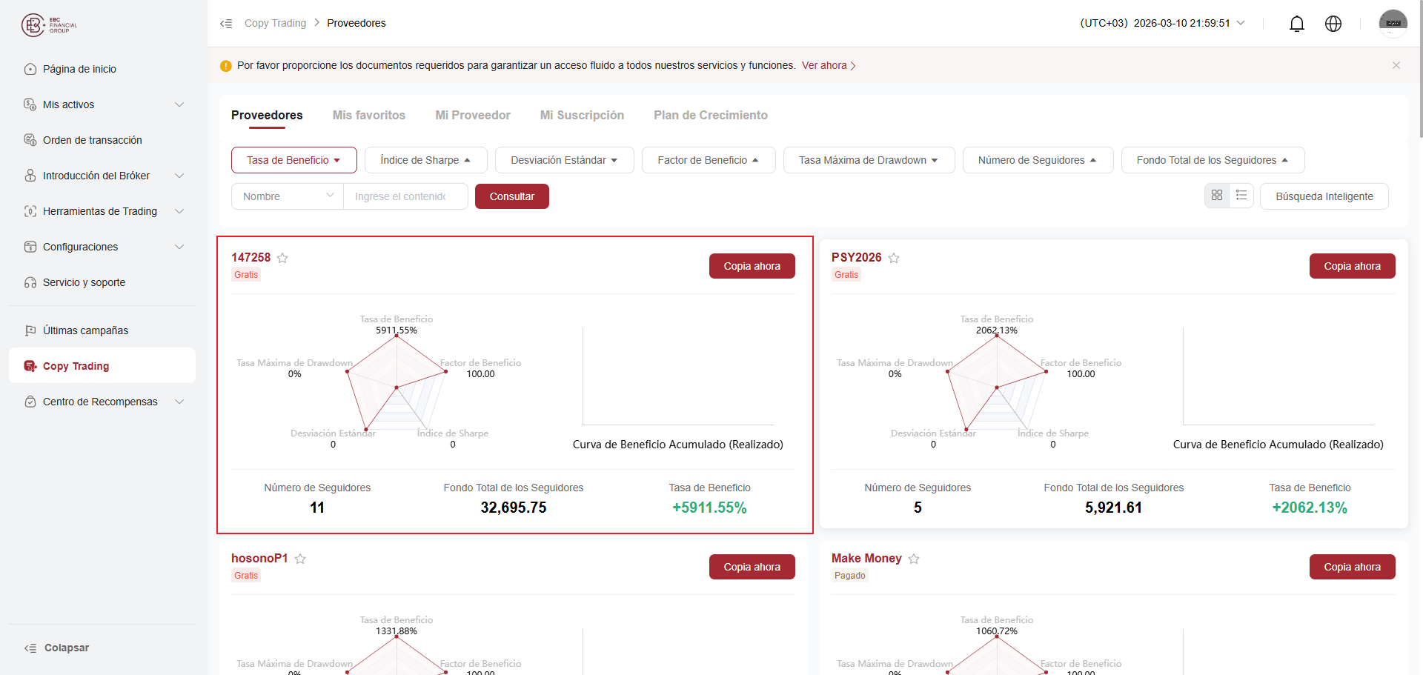Image resolution: width=1423 pixels, height=675 pixels.
Task: Dismiss the document notice banner
Action: pos(1396,65)
